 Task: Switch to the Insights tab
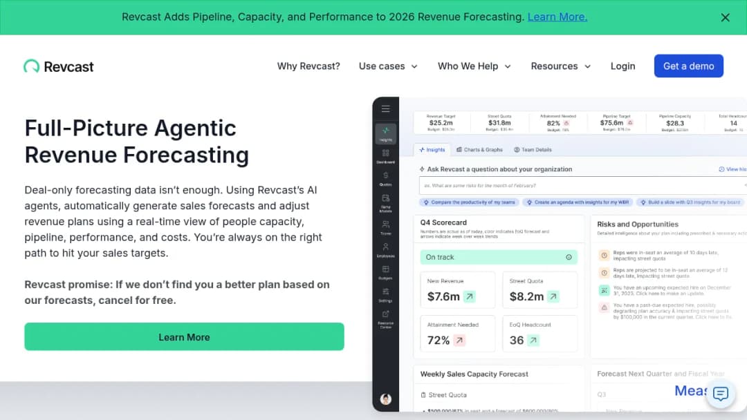pos(432,150)
